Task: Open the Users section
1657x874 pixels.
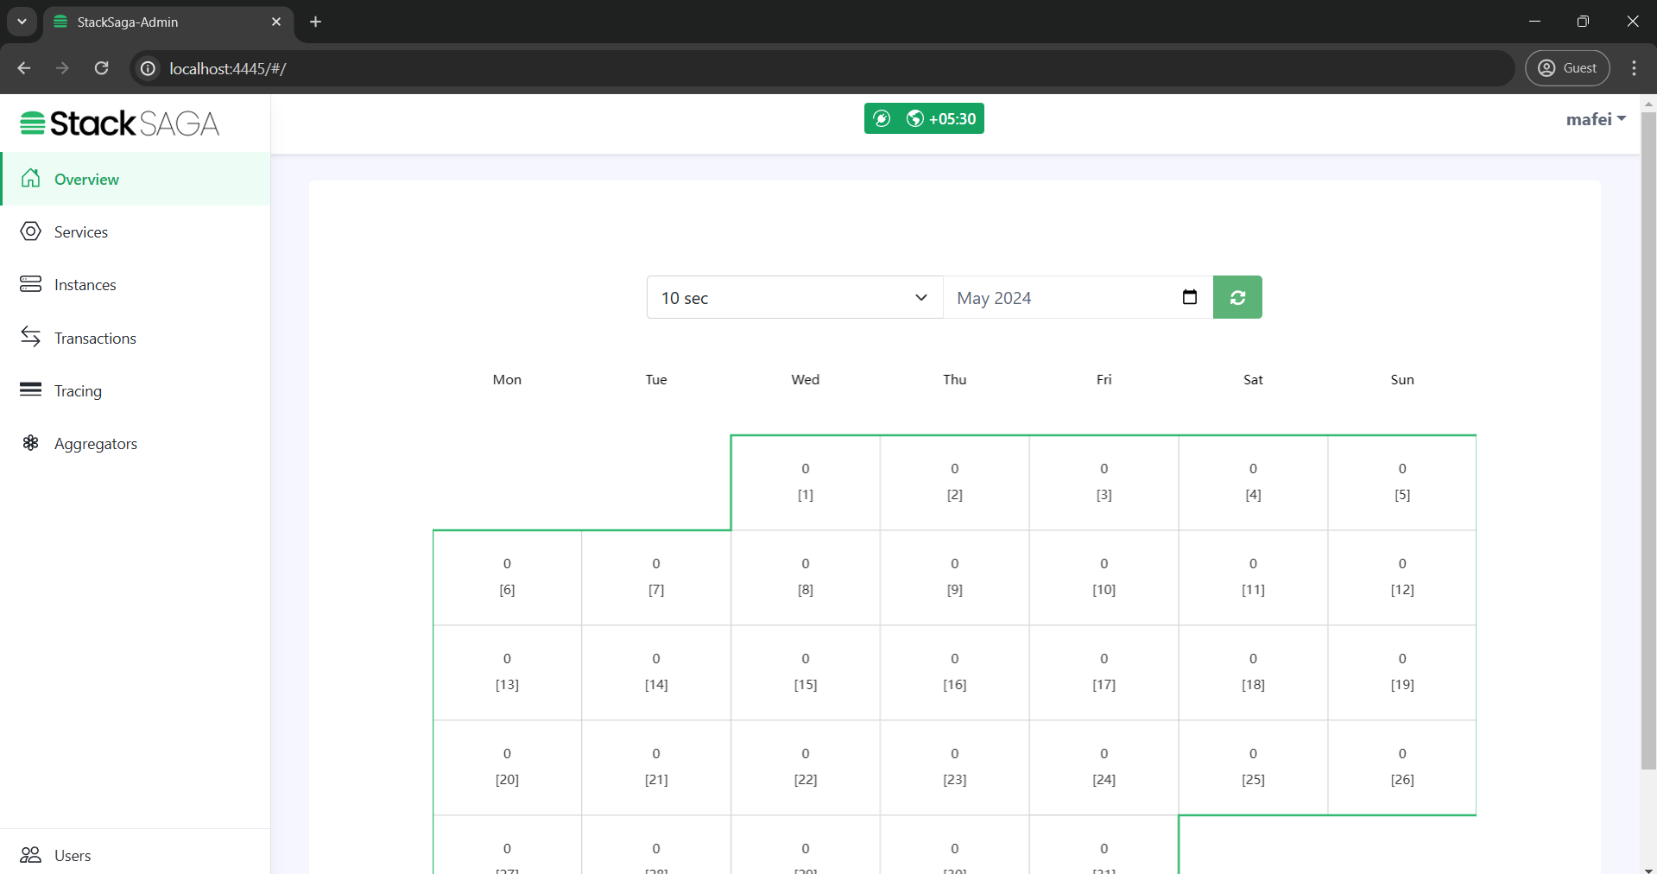Action: pyautogui.click(x=73, y=855)
